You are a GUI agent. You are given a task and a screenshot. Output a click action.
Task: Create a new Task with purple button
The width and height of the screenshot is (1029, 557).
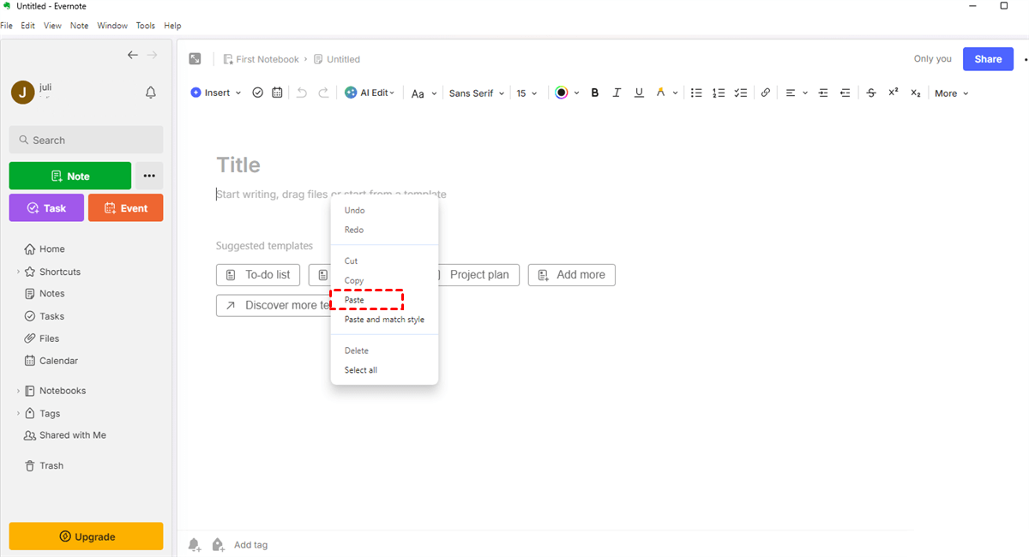point(46,208)
